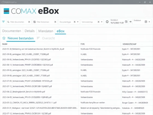Select file aanslagjaar 2023_VLABEL_230907_773086.pdf
153x115 pixels.
[x=26, y=70]
